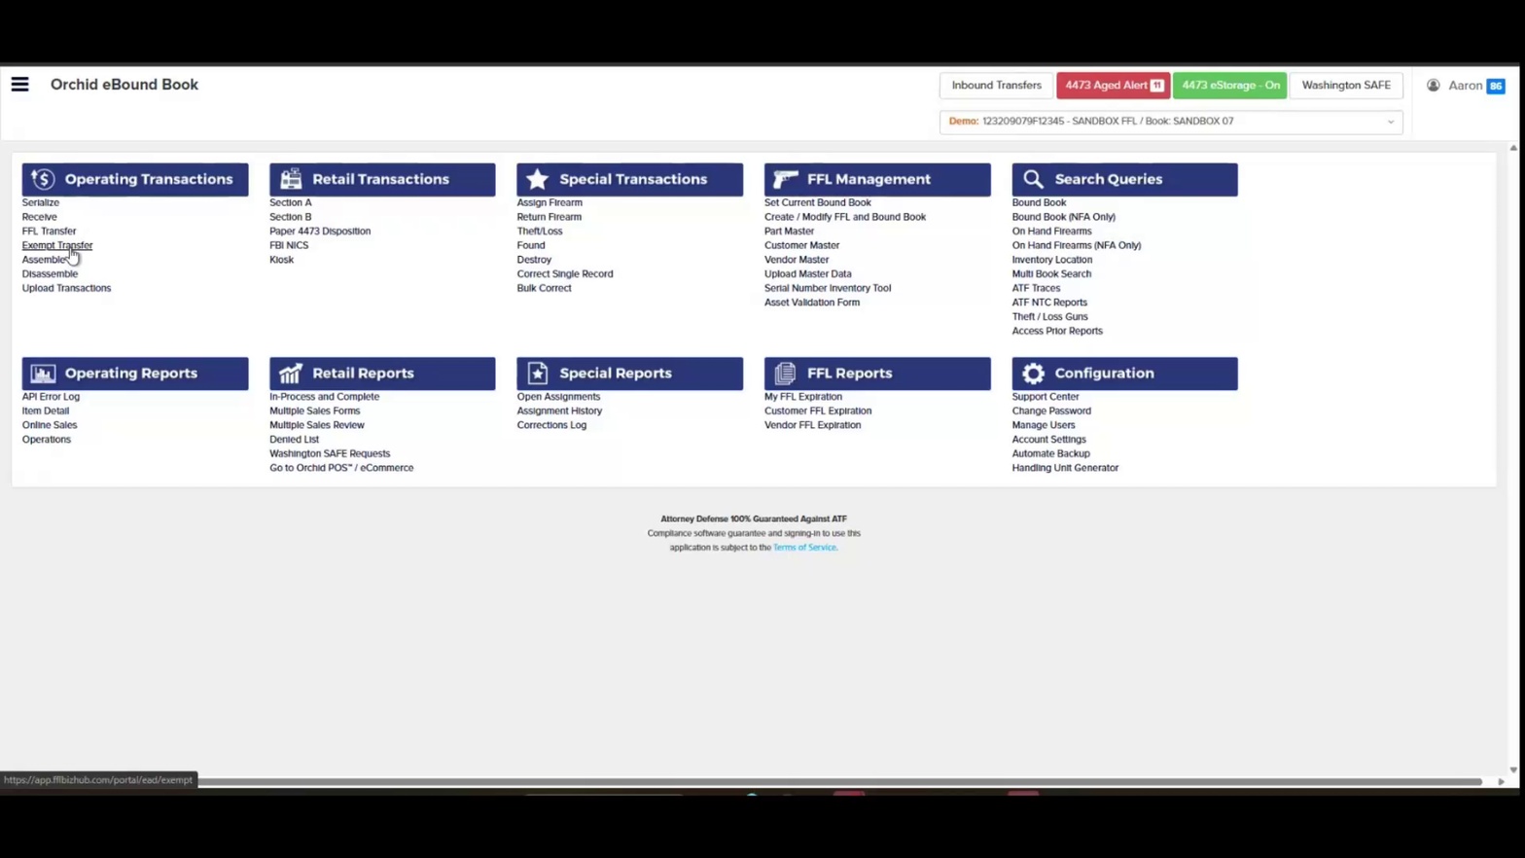Click the Special Transactions star icon
The image size is (1525, 858).
pyautogui.click(x=538, y=179)
